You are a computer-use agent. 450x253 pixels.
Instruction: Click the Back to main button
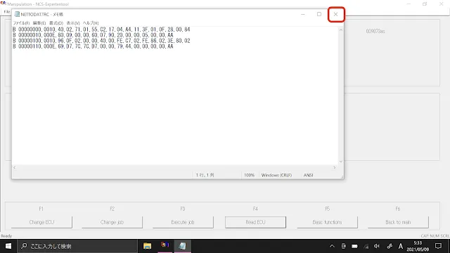click(398, 222)
